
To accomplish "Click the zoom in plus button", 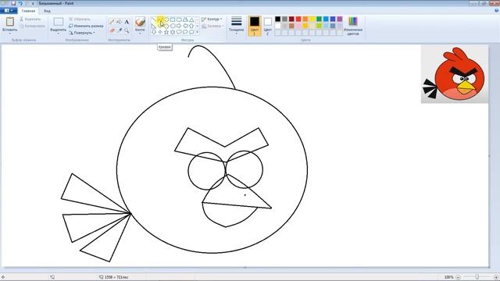I will [496, 277].
